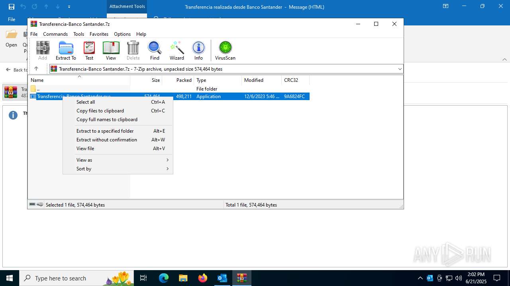The image size is (510, 286).
Task: Click Outlook File tab
Action: pos(12,19)
